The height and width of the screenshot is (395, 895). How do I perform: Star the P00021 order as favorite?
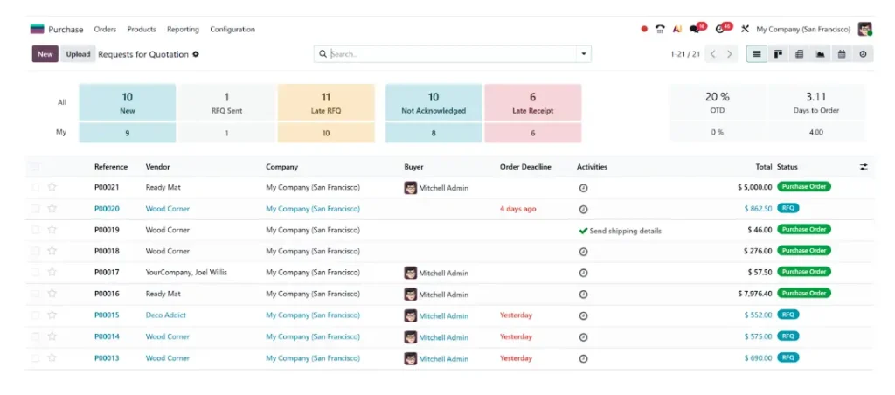click(x=52, y=187)
